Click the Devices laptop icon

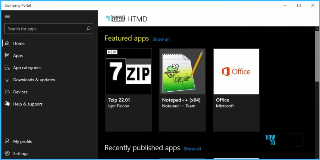point(7,92)
